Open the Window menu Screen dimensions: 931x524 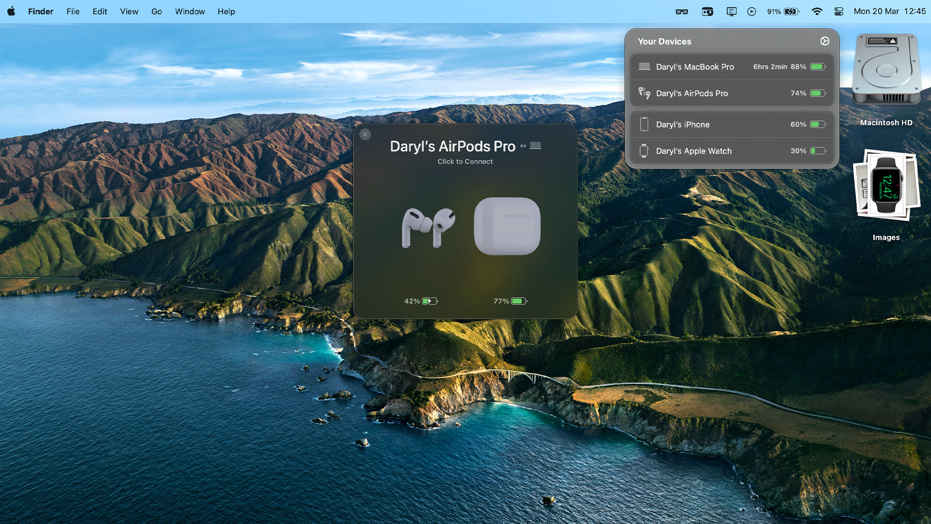click(190, 11)
